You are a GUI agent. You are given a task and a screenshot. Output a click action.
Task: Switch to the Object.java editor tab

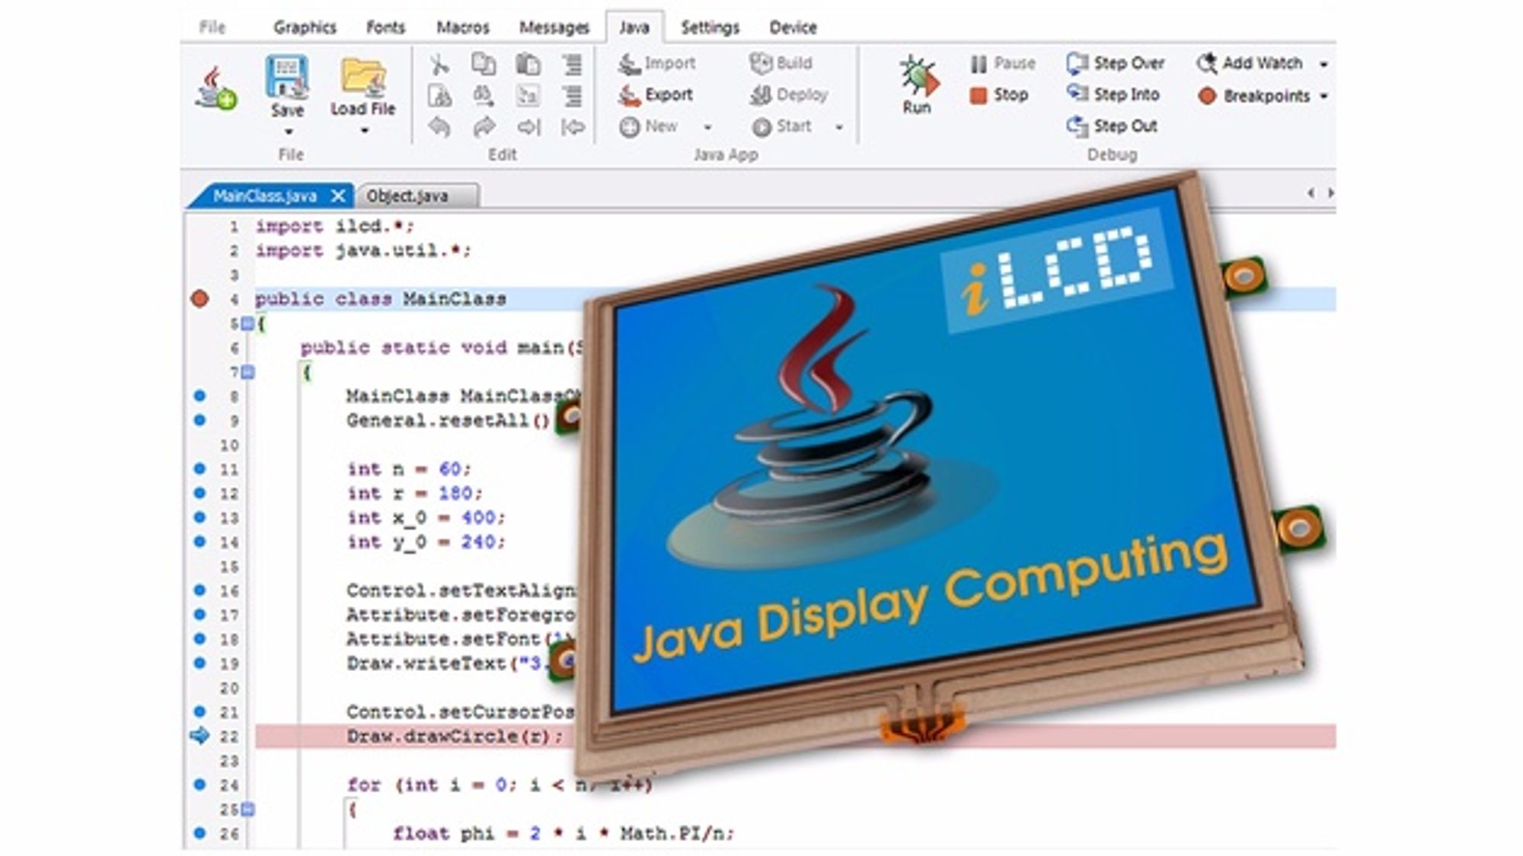click(417, 196)
